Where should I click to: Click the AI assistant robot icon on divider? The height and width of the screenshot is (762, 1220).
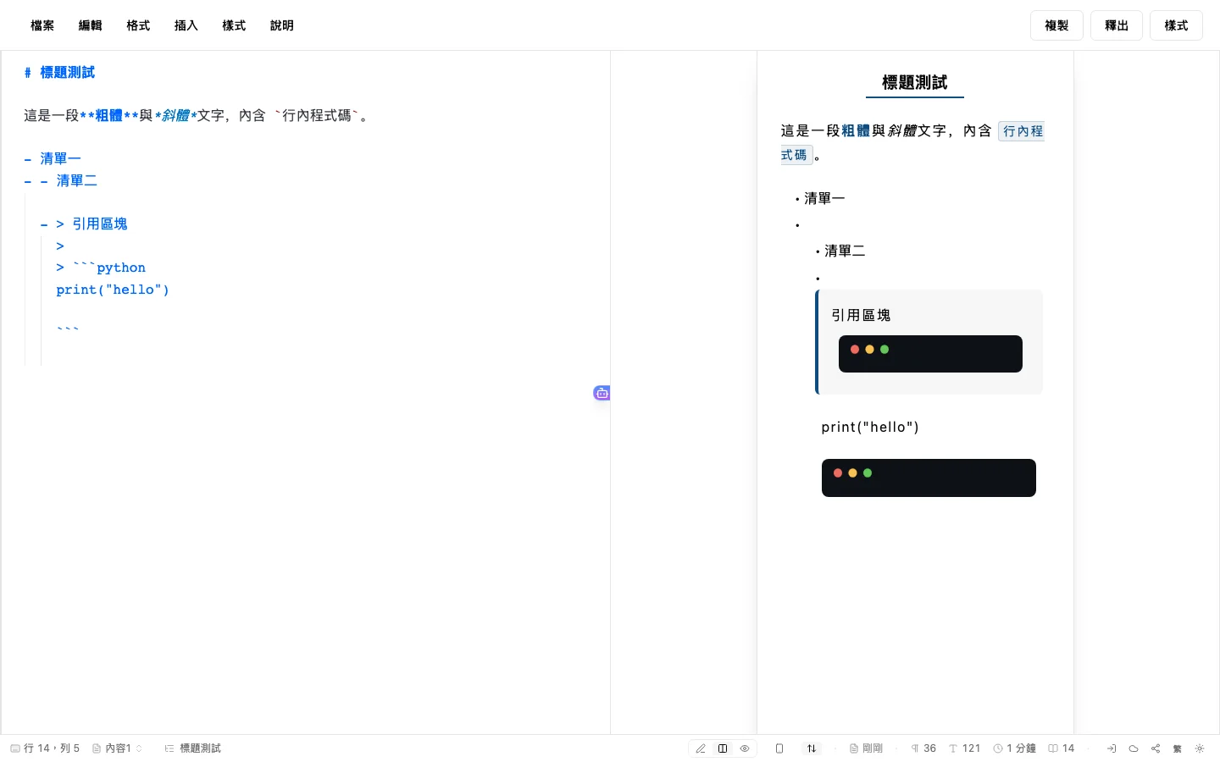pos(602,393)
